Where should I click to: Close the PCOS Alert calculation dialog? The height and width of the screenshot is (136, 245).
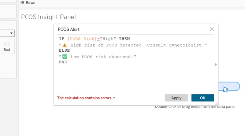(x=212, y=29)
